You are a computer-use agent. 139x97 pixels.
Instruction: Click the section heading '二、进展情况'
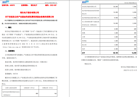(10, 51)
